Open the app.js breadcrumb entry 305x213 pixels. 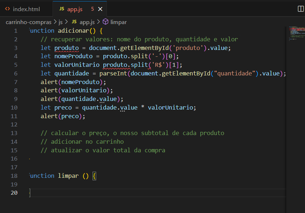point(87,22)
